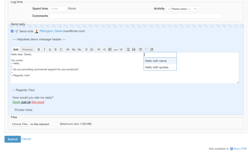The width and height of the screenshot is (250, 154).
Task: Apply italic formatting in editor toolbar
Action: point(44,50)
